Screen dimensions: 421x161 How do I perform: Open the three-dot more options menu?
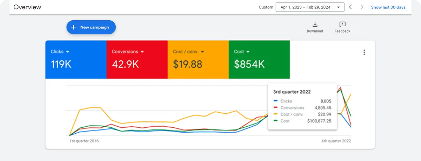(x=364, y=53)
